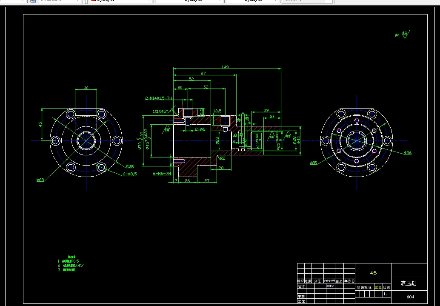The image size is (440, 306).
Task: Select the 39 dimension text
Action: point(266,110)
